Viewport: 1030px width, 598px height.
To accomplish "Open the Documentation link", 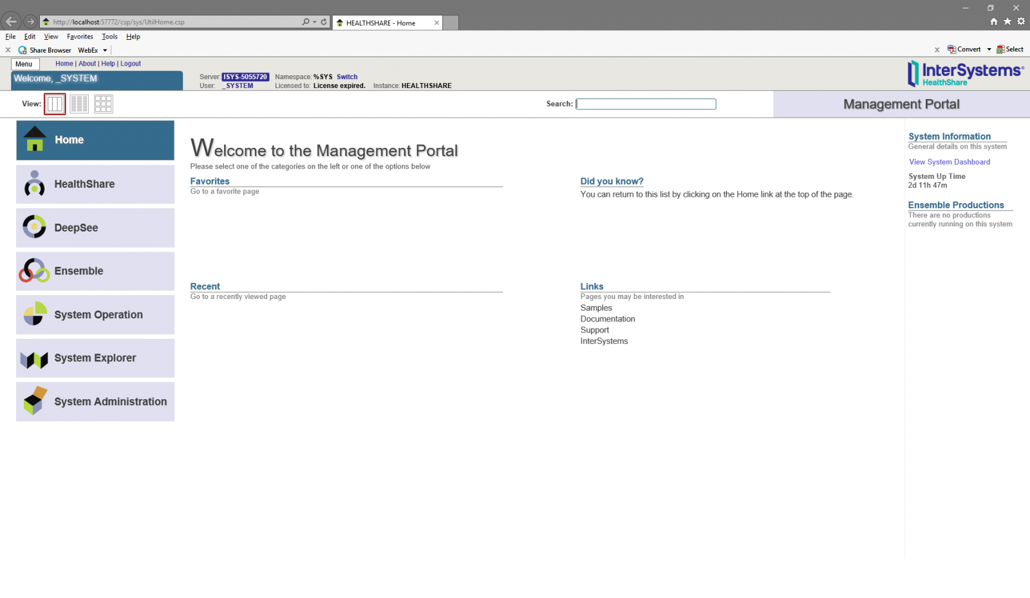I will tap(608, 319).
